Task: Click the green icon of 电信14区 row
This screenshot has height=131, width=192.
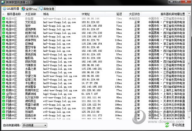Action: coord(4,69)
